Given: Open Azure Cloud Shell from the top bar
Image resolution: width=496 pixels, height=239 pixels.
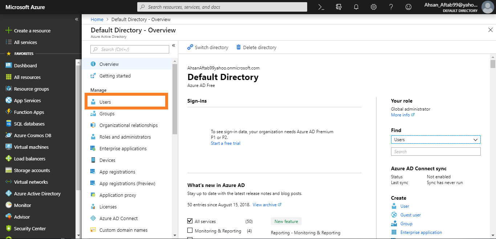Looking at the screenshot, I should (x=321, y=7).
